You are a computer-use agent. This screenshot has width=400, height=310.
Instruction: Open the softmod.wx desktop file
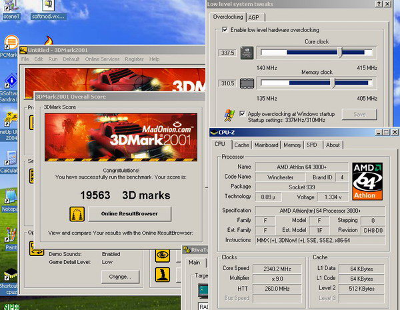tap(49, 10)
